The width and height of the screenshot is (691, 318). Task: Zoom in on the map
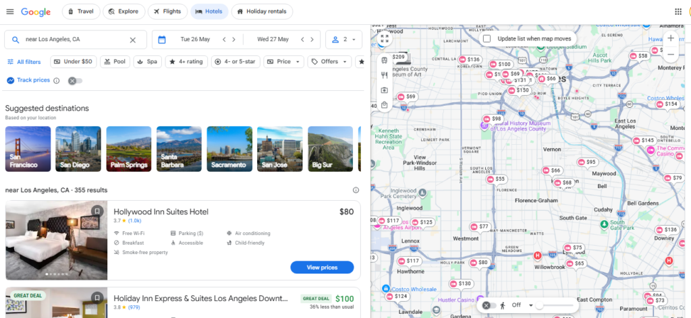click(x=671, y=38)
